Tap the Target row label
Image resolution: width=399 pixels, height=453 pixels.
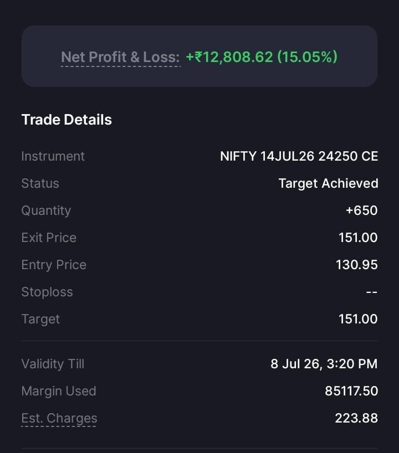(x=40, y=319)
